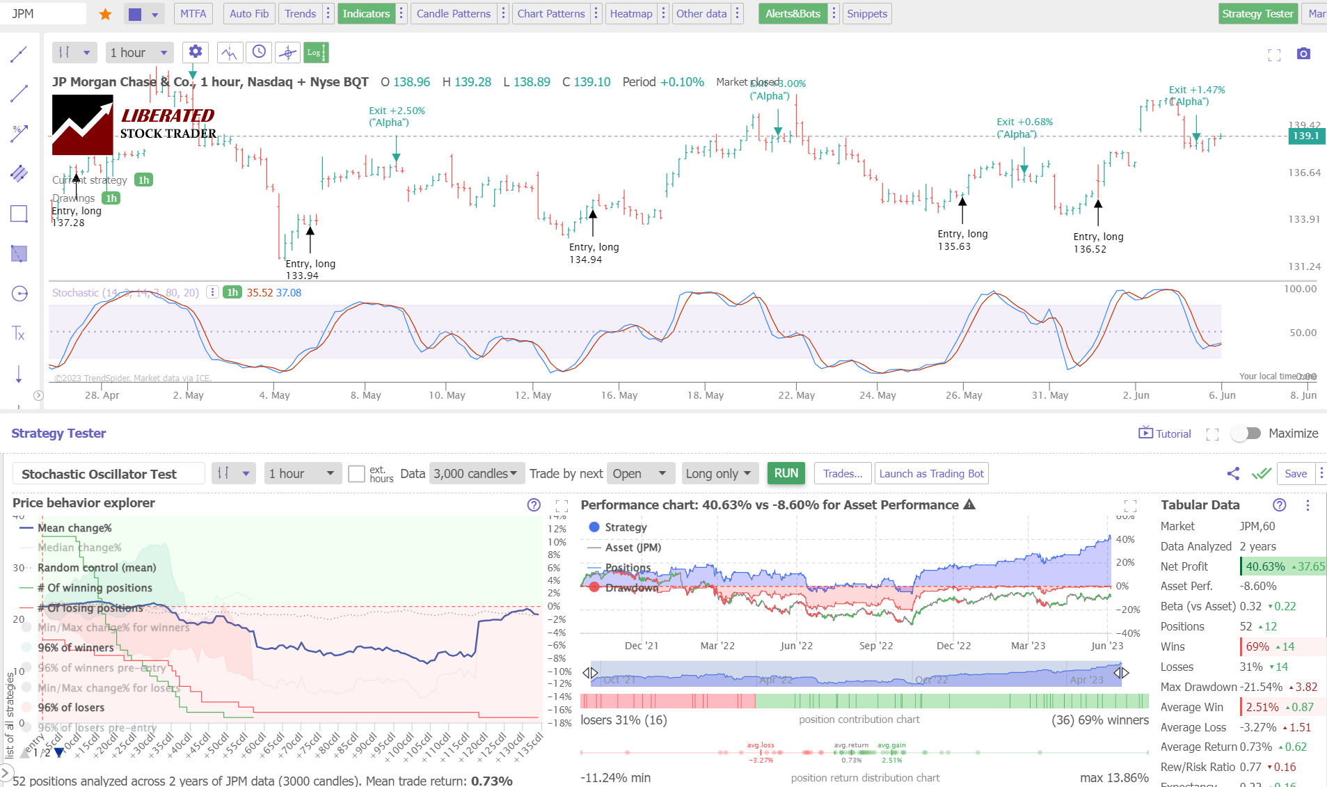
Task: Select the text tool in the drawing sidebar
Action: tap(19, 334)
